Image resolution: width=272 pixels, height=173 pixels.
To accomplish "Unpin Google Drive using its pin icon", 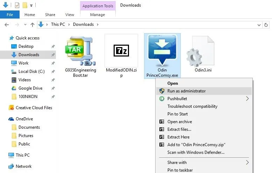I will [53, 88].
